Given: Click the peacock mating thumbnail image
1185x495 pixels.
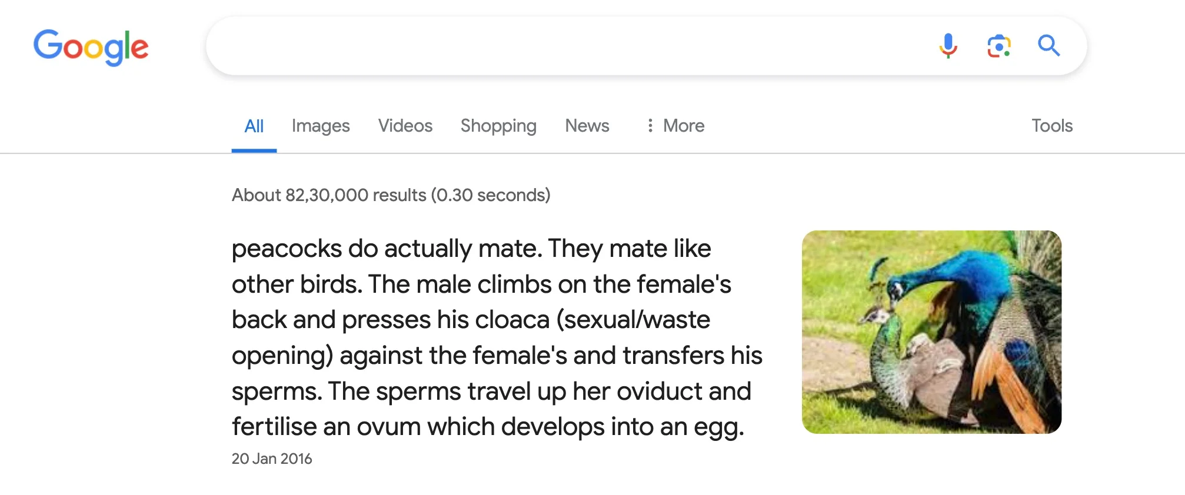Looking at the screenshot, I should (931, 332).
